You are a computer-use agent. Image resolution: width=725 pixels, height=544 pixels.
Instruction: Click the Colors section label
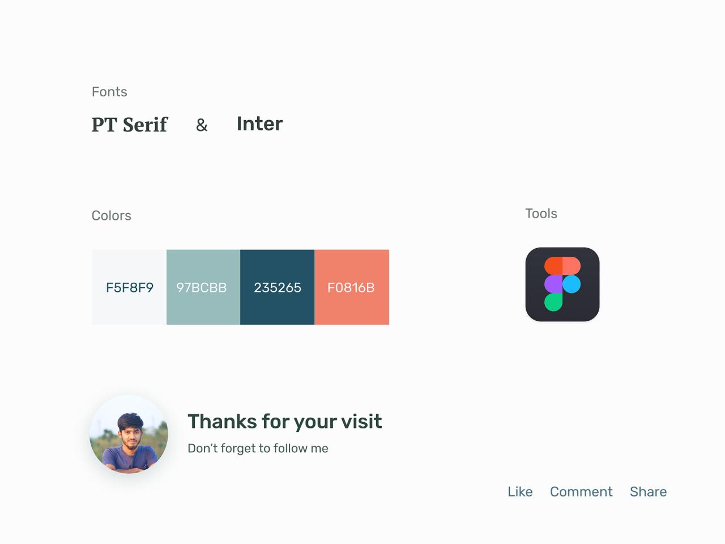coord(112,216)
